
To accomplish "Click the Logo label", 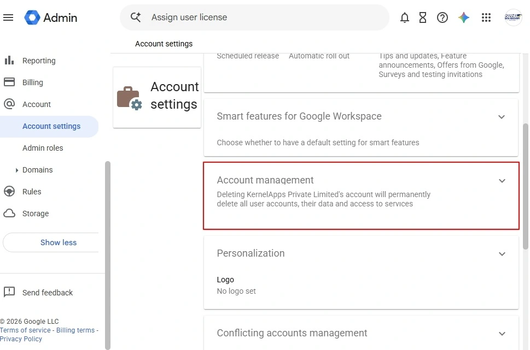I will coord(225,280).
